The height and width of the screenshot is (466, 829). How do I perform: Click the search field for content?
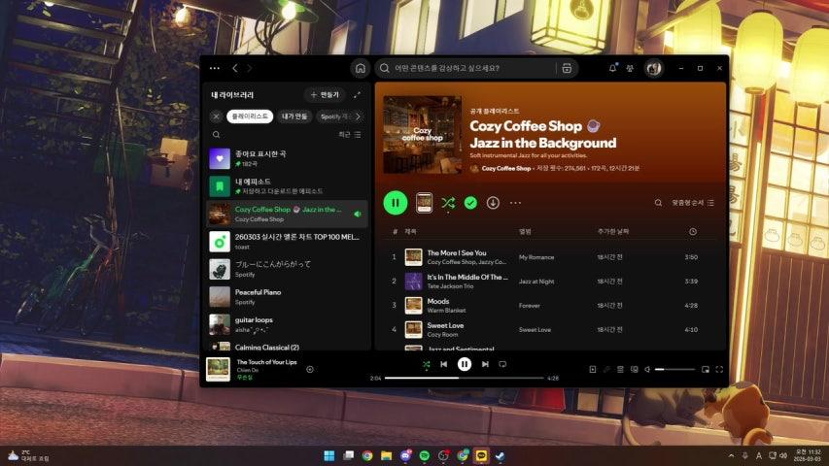[x=466, y=68]
